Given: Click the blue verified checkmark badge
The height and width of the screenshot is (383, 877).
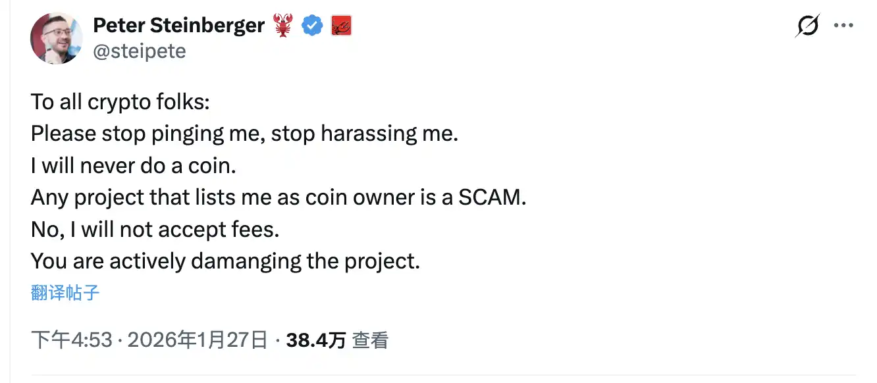Looking at the screenshot, I should [313, 25].
